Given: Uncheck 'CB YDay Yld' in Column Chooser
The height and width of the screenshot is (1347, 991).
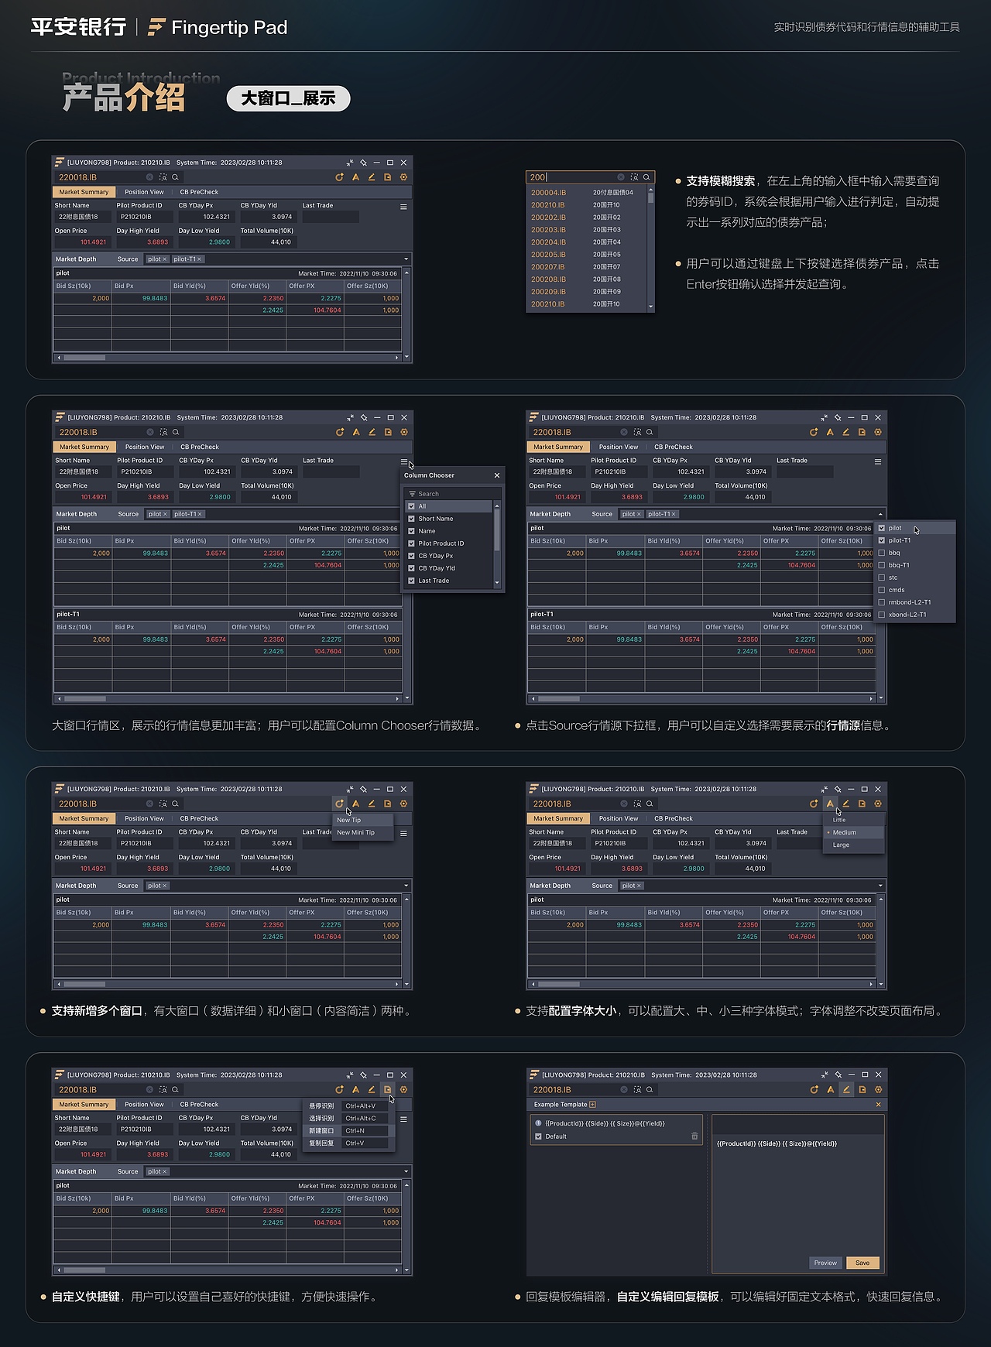Looking at the screenshot, I should [412, 568].
